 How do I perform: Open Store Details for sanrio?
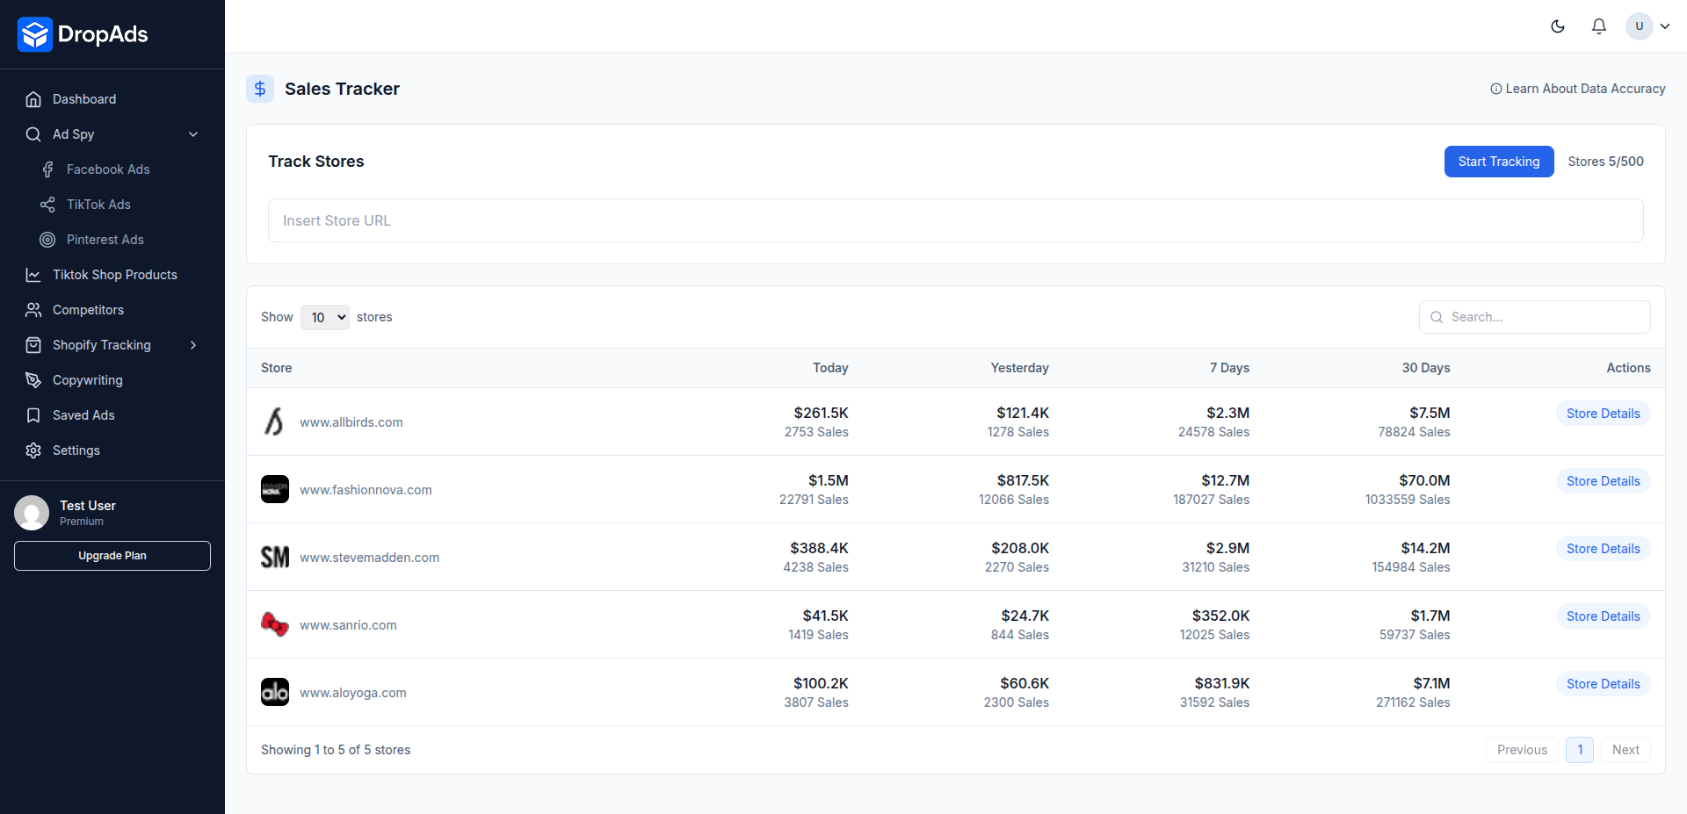click(x=1603, y=616)
